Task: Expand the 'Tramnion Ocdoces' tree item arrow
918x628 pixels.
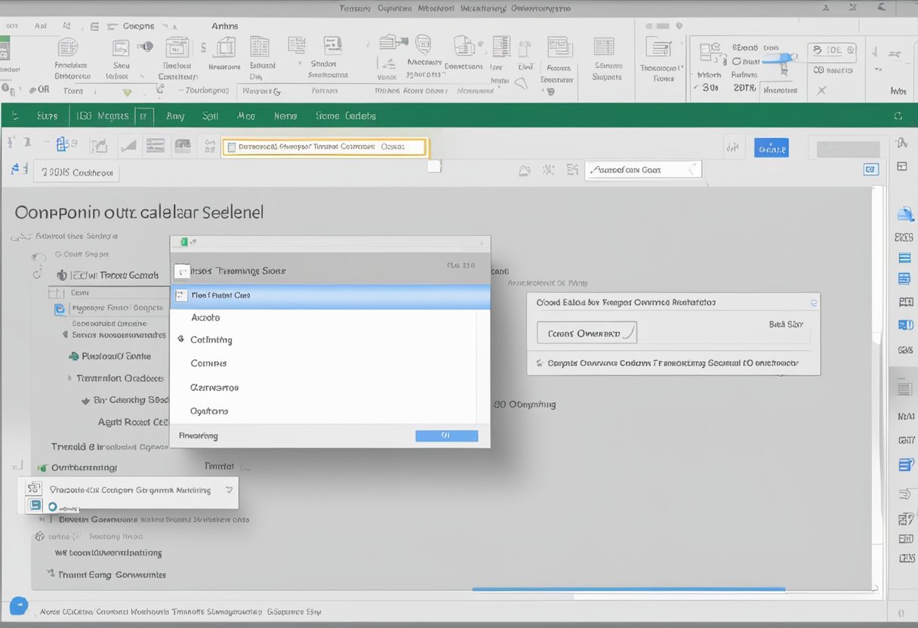Action: point(68,378)
